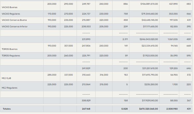The height and width of the screenshot is (114, 194).
Task: Select the vacas subtotal kilos 1.061.035
Action: 172,39
